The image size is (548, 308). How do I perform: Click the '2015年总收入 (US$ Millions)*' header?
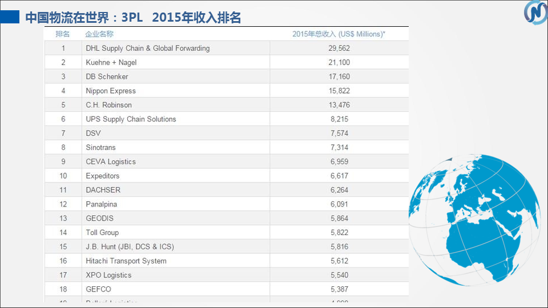pos(339,34)
